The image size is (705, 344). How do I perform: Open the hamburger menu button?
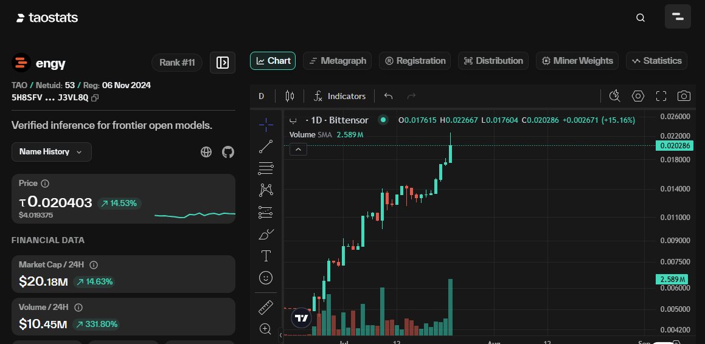(678, 16)
